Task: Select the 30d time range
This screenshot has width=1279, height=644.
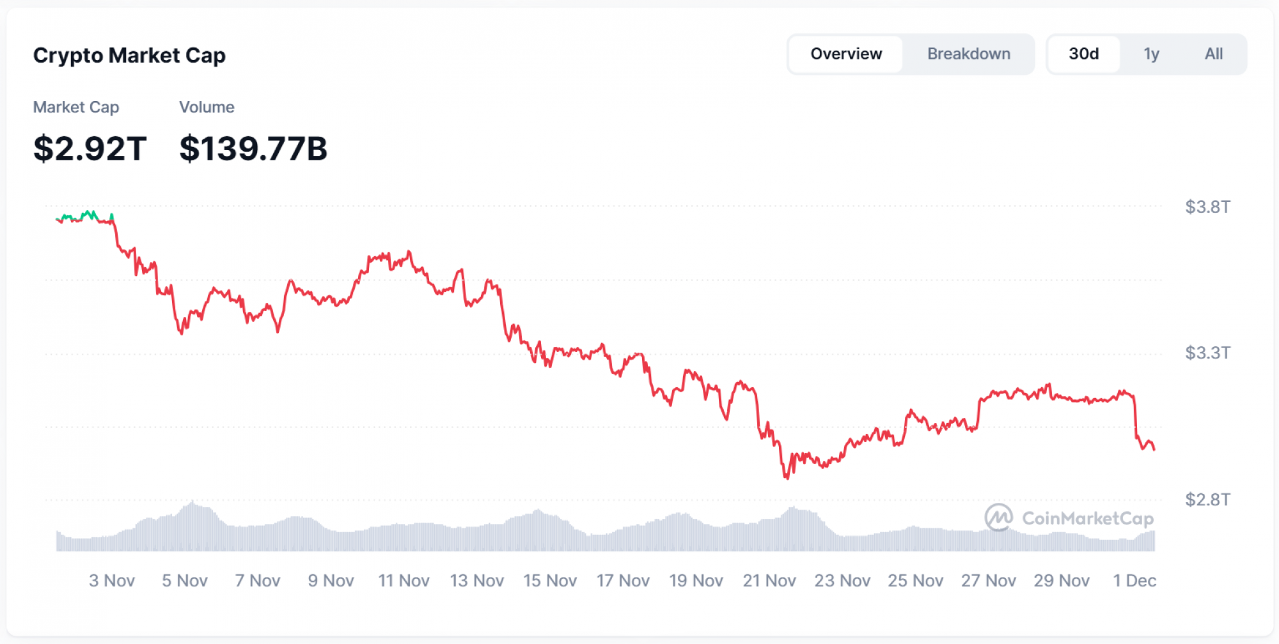Action: pos(1083,54)
